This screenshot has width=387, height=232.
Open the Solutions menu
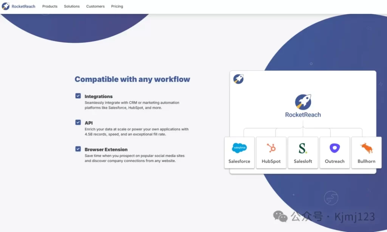(x=72, y=6)
